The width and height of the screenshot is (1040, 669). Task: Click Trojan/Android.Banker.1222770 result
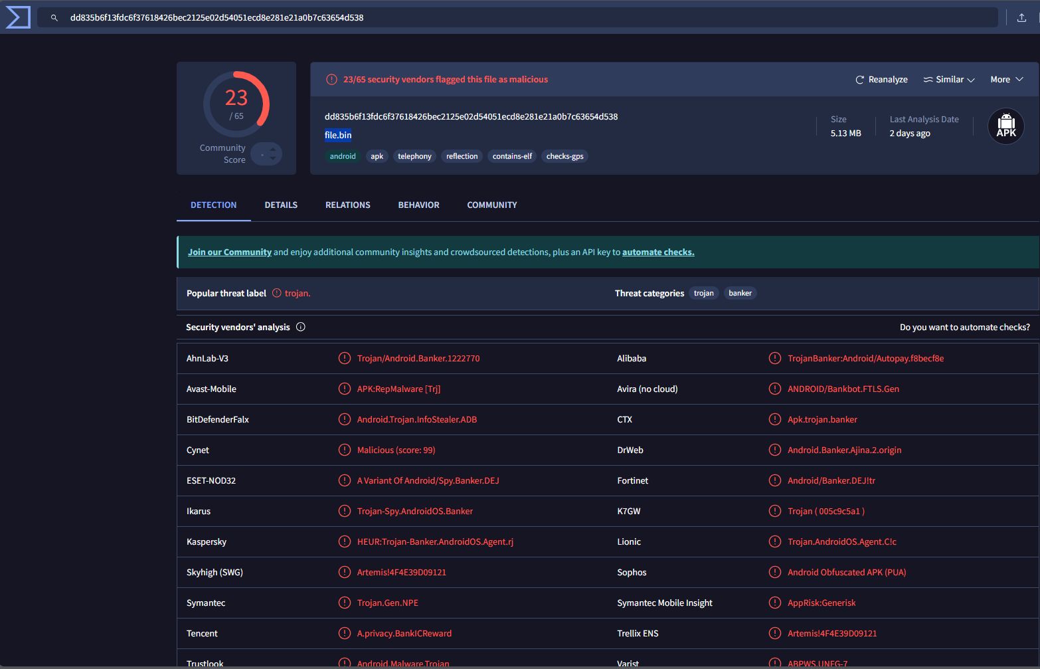(418, 358)
